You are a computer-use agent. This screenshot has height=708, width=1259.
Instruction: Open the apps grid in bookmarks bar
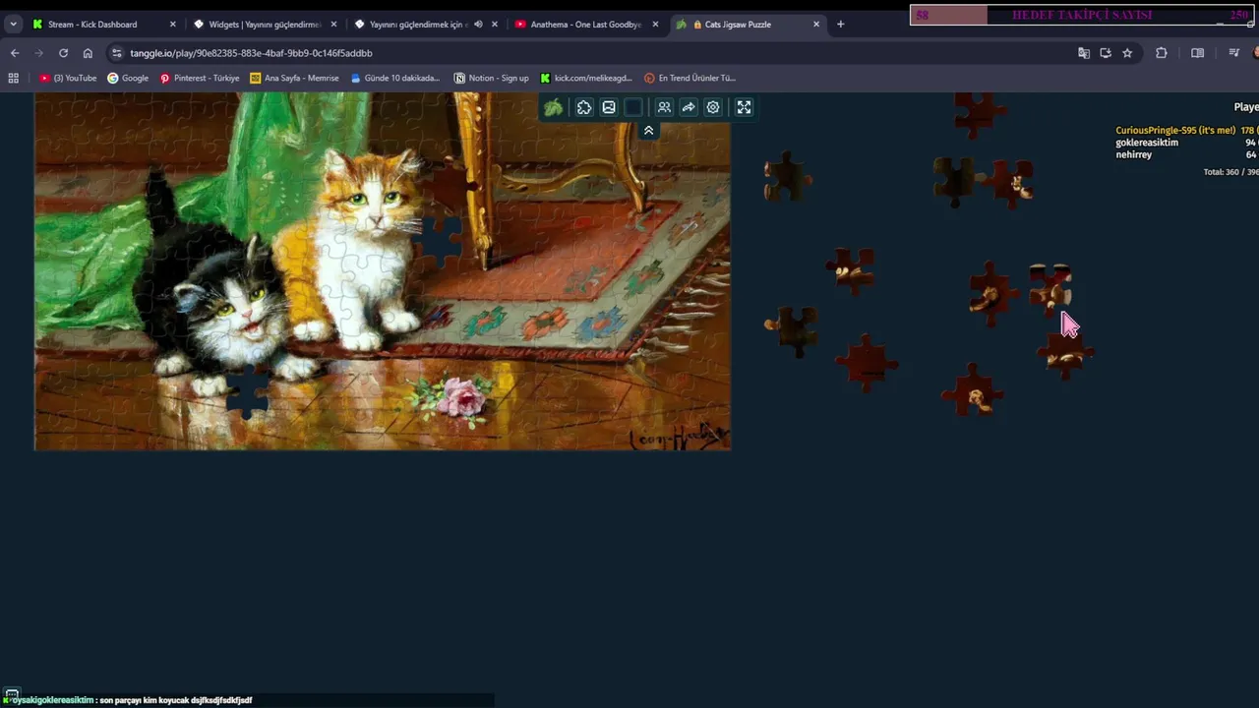[14, 78]
